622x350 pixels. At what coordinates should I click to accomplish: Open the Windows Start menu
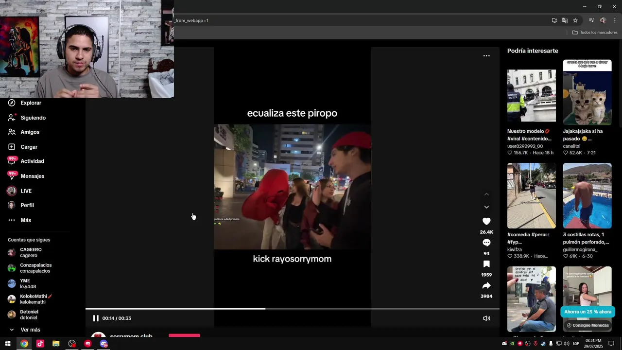point(8,344)
